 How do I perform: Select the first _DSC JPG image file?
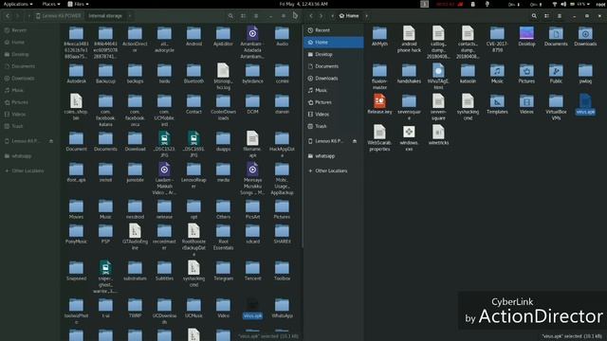[164, 144]
